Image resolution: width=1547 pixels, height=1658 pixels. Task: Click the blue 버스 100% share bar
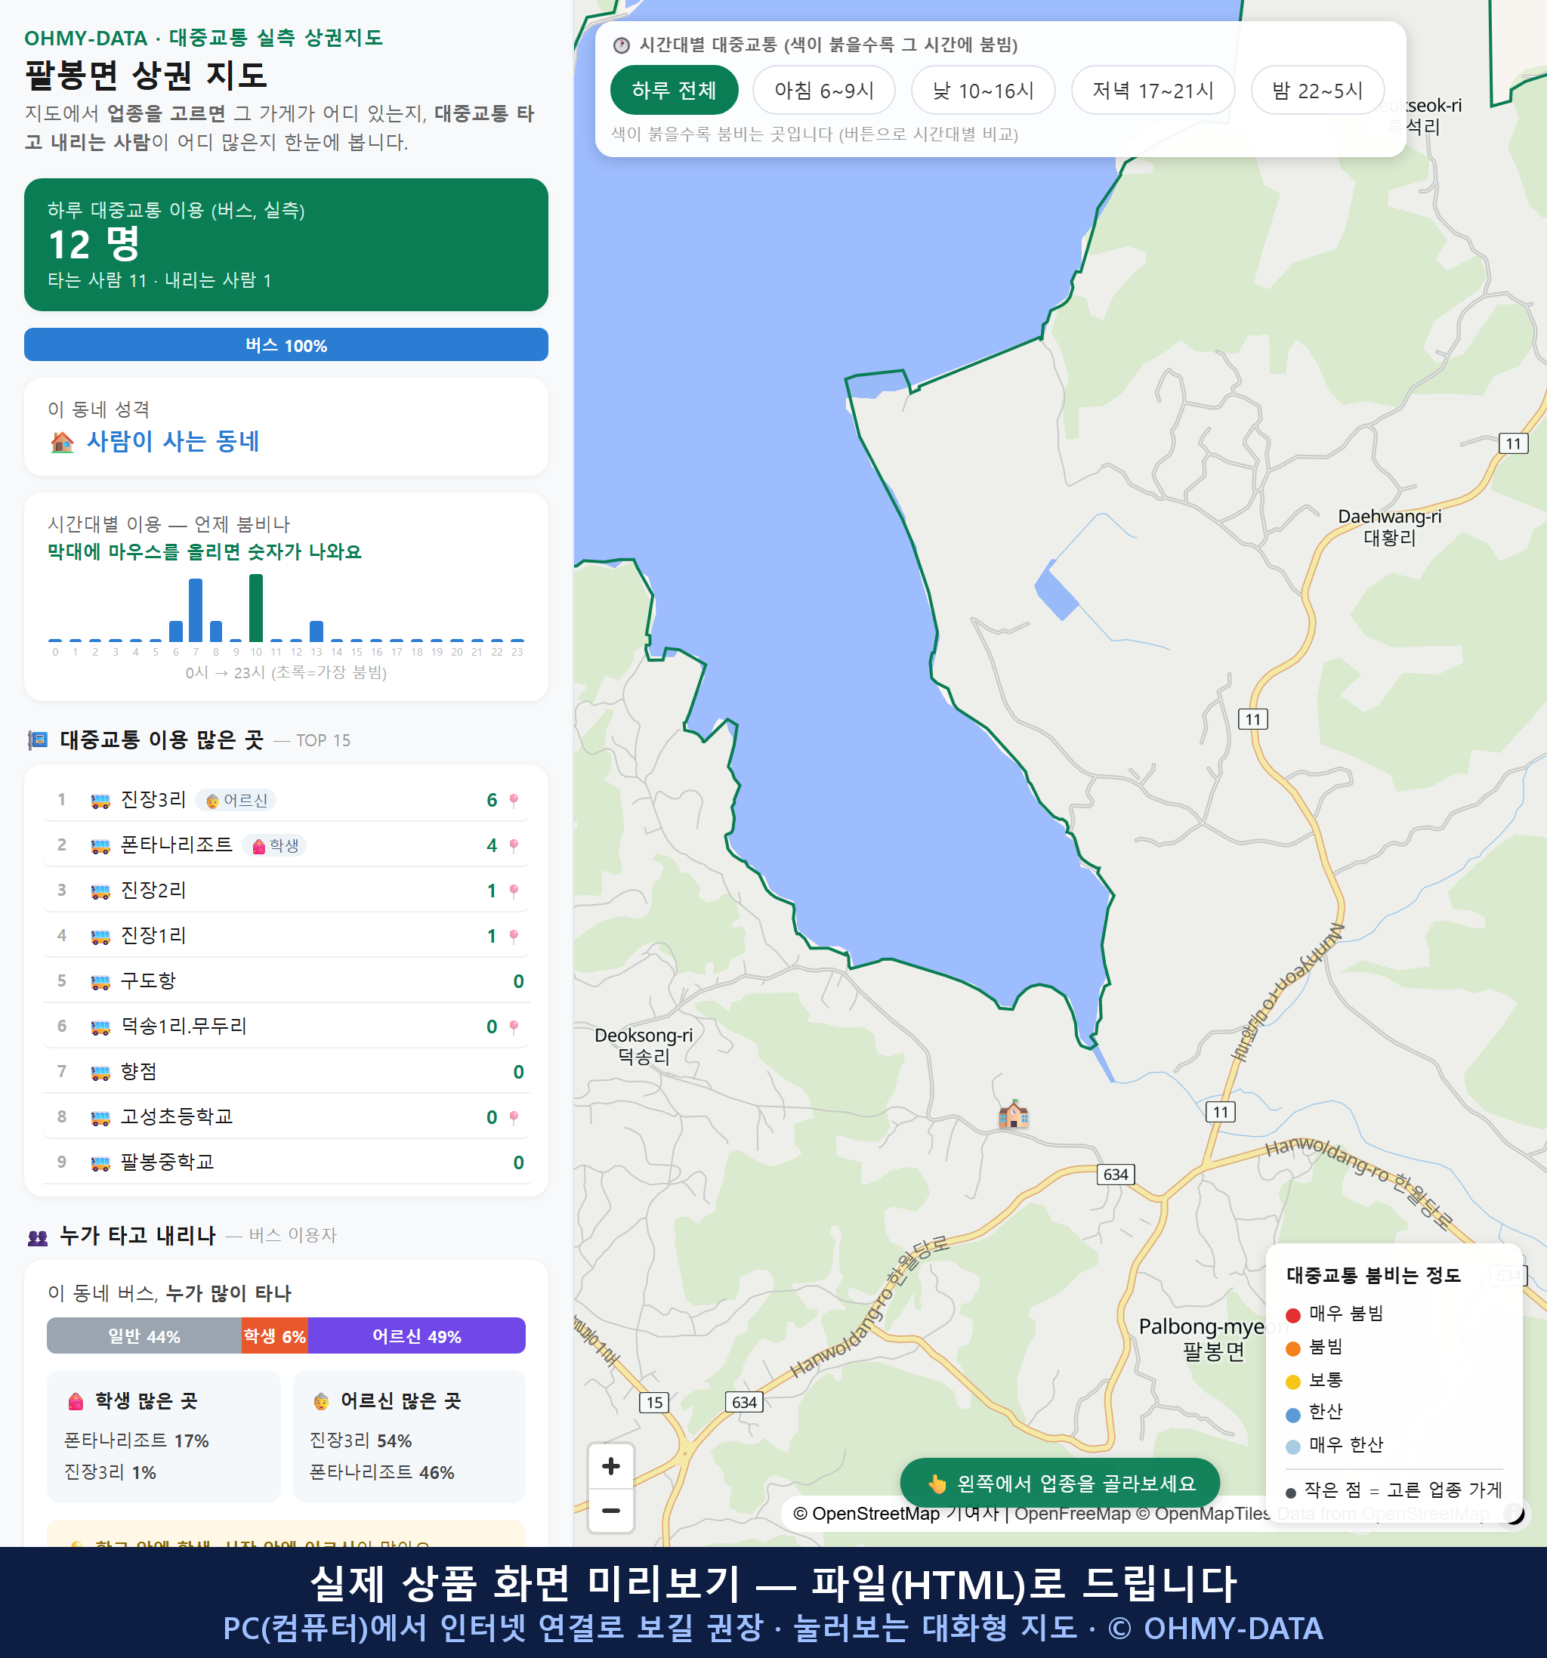point(286,344)
